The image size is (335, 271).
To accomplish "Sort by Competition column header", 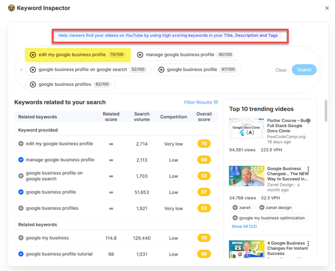I will tap(174, 117).
